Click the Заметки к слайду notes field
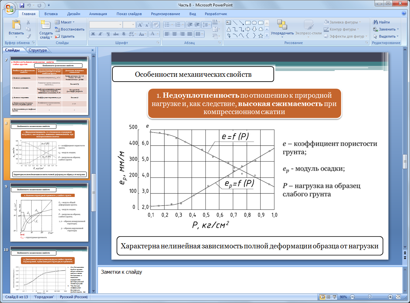410x303 pixels. click(x=250, y=280)
